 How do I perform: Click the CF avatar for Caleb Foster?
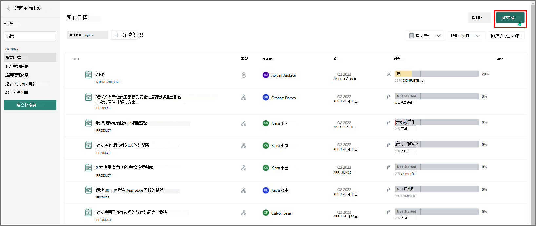tap(266, 213)
